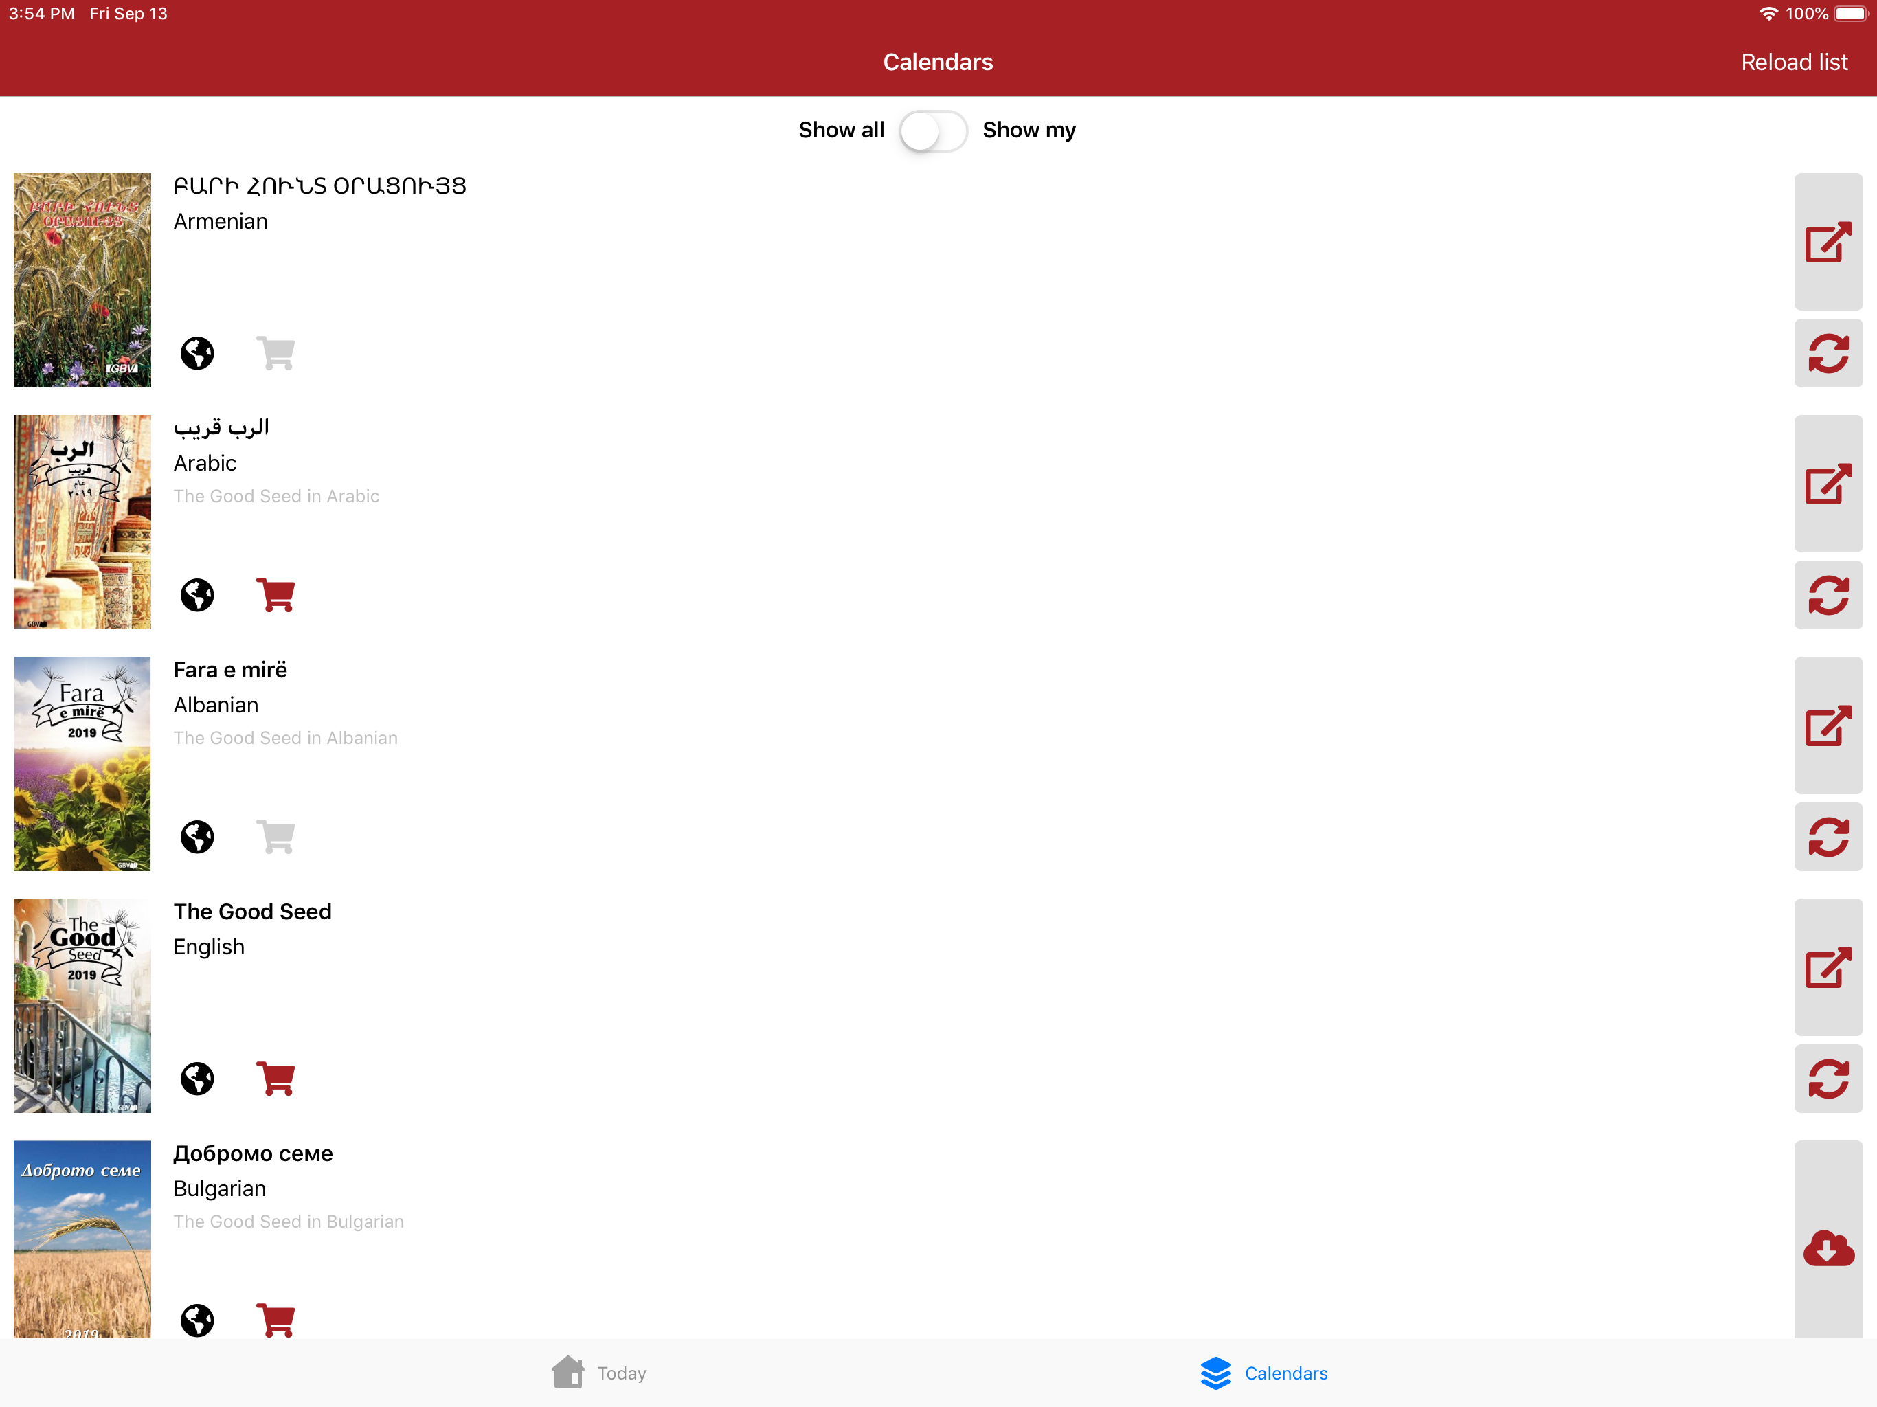Tap the Show all label
Image resolution: width=1877 pixels, height=1407 pixels.
click(x=840, y=131)
